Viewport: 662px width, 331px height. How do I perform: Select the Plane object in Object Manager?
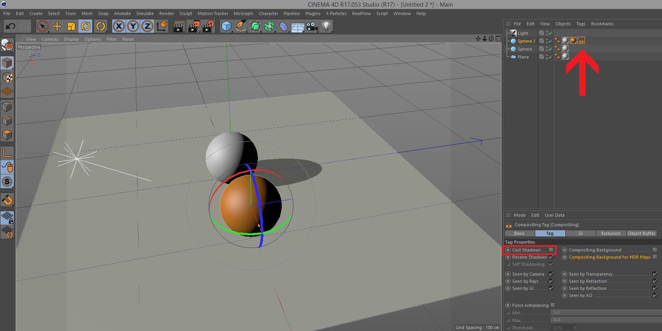pyautogui.click(x=523, y=57)
